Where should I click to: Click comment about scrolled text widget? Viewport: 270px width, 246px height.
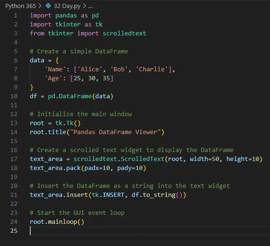[131, 150]
